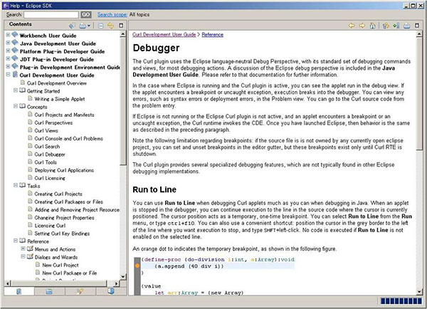427x309 pixels.
Task: Collapse the Tasks node
Action: coord(16,185)
